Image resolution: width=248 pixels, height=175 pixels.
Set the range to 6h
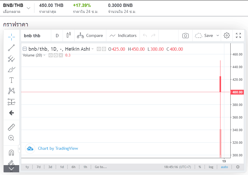73,167
